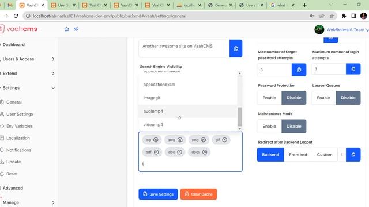This screenshot has width=369, height=207.
Task: Remove the jpeg tag
Action: point(180,140)
